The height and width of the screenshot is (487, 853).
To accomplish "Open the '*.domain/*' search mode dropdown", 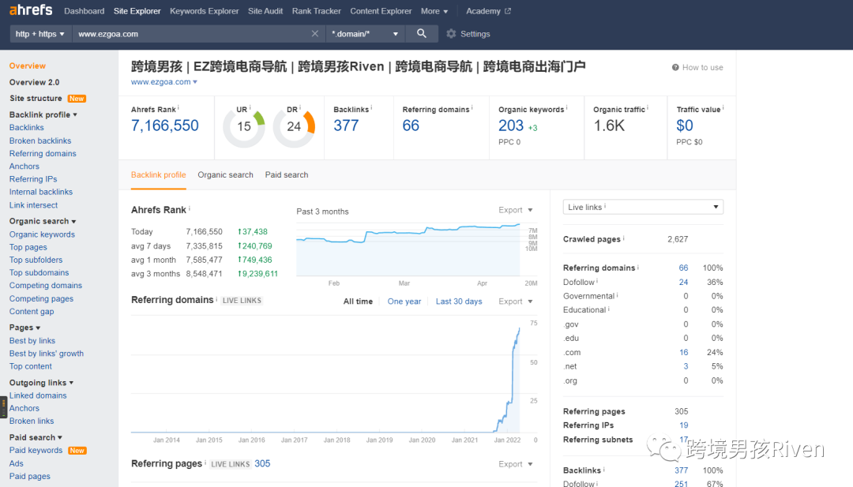I will pyautogui.click(x=365, y=33).
